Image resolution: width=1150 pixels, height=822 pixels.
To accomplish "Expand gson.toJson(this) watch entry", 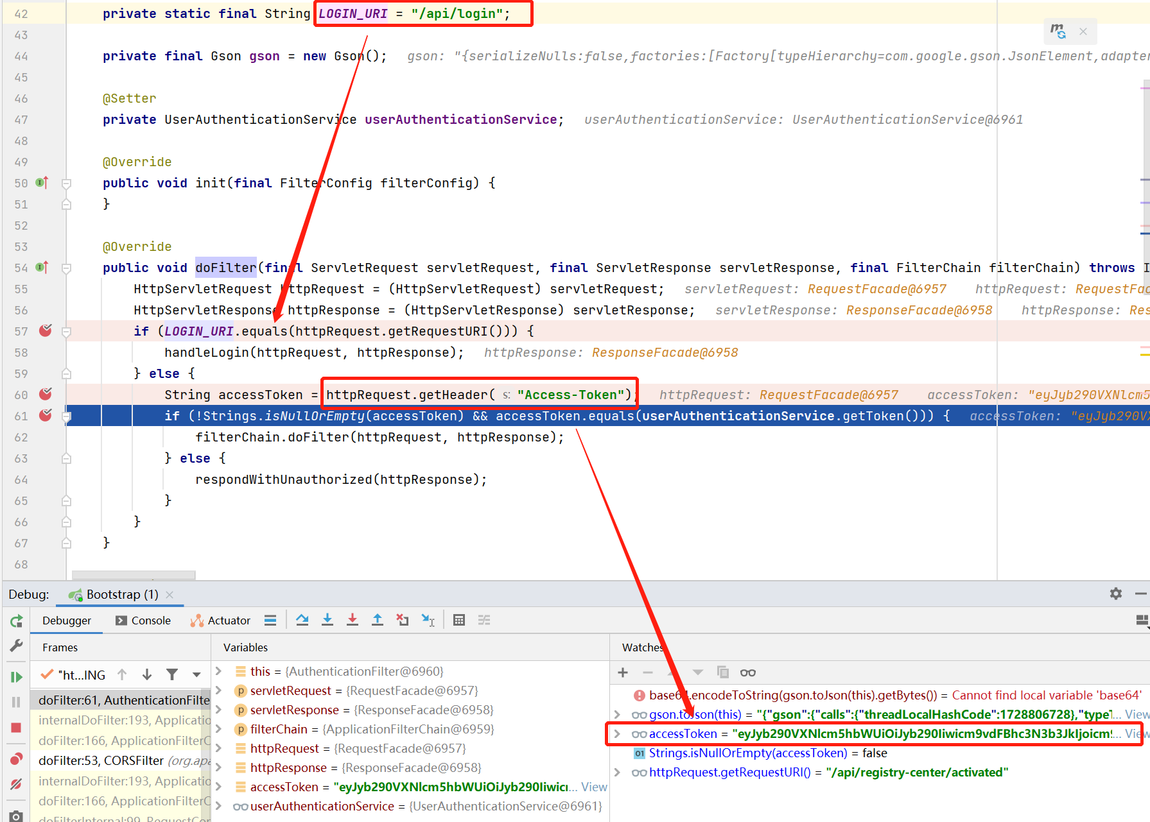I will coord(617,714).
